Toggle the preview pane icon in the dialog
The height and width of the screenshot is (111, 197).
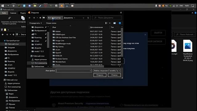115,23
